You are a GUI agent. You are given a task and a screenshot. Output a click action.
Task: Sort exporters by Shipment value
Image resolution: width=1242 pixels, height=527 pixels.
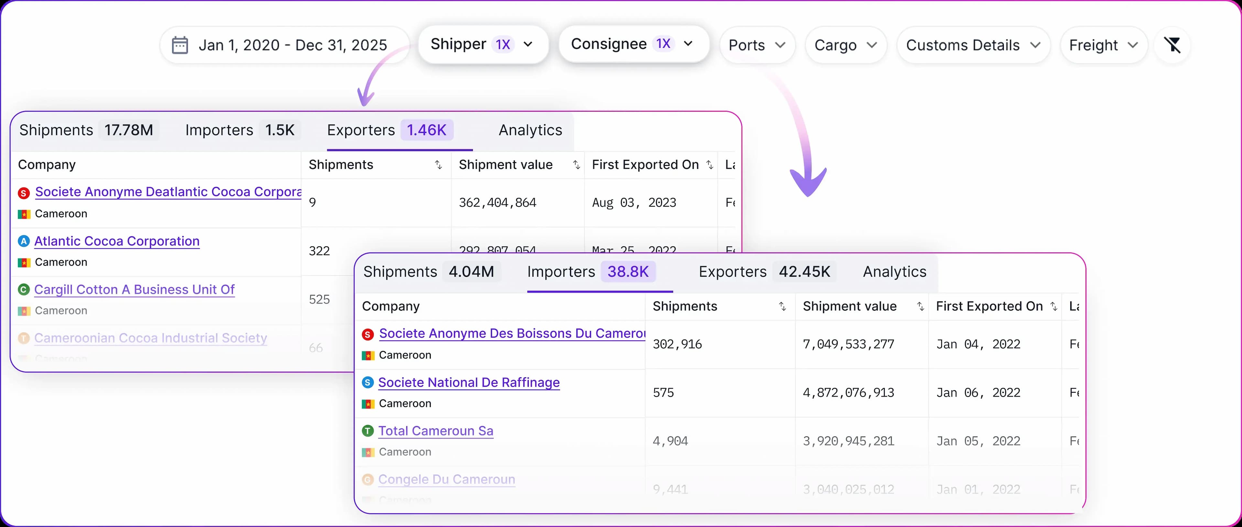[576, 165]
